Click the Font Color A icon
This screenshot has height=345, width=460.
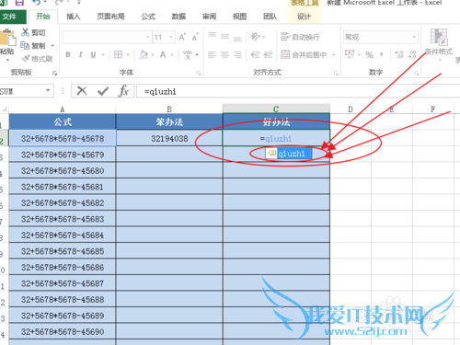pyautogui.click(x=163, y=54)
